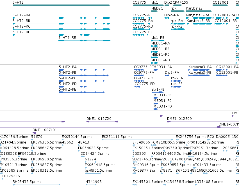Click transcript CG9775-RA label
This screenshot has width=239, height=186.
143,21
